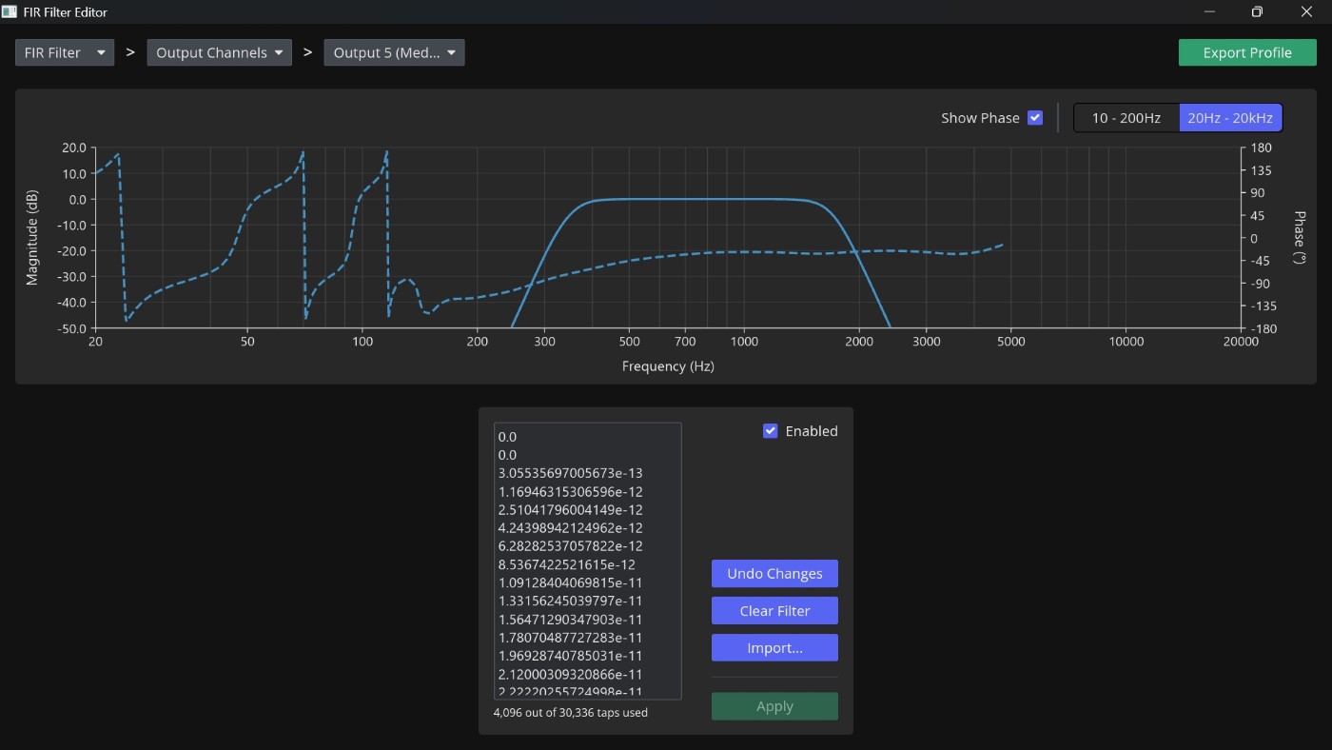Minimize the FIR Filter Editor window
The width and height of the screenshot is (1332, 750).
(1210, 11)
